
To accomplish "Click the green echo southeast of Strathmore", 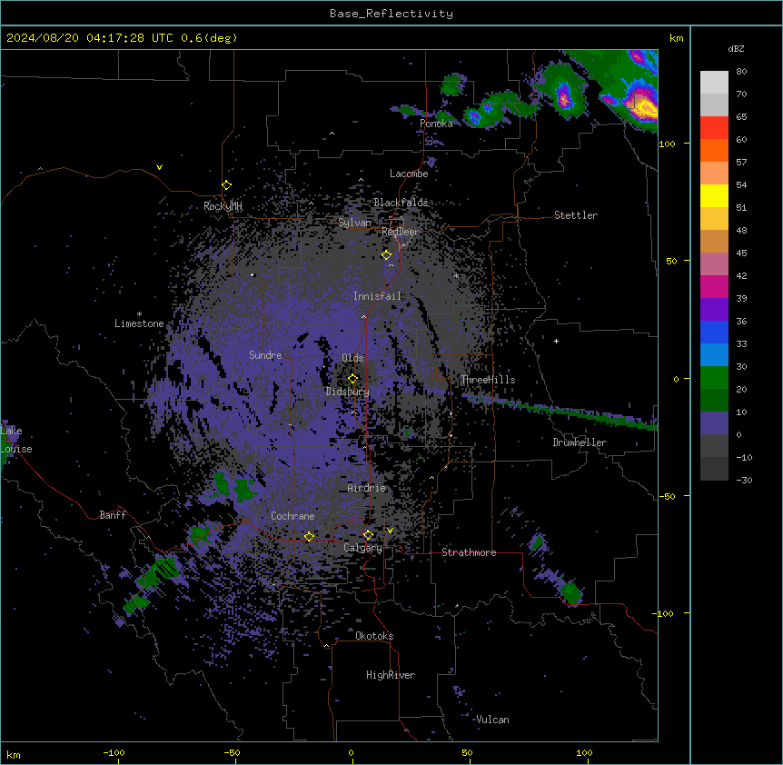I will [570, 593].
